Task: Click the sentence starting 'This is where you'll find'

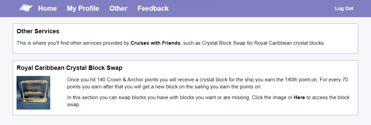Action: (171, 43)
